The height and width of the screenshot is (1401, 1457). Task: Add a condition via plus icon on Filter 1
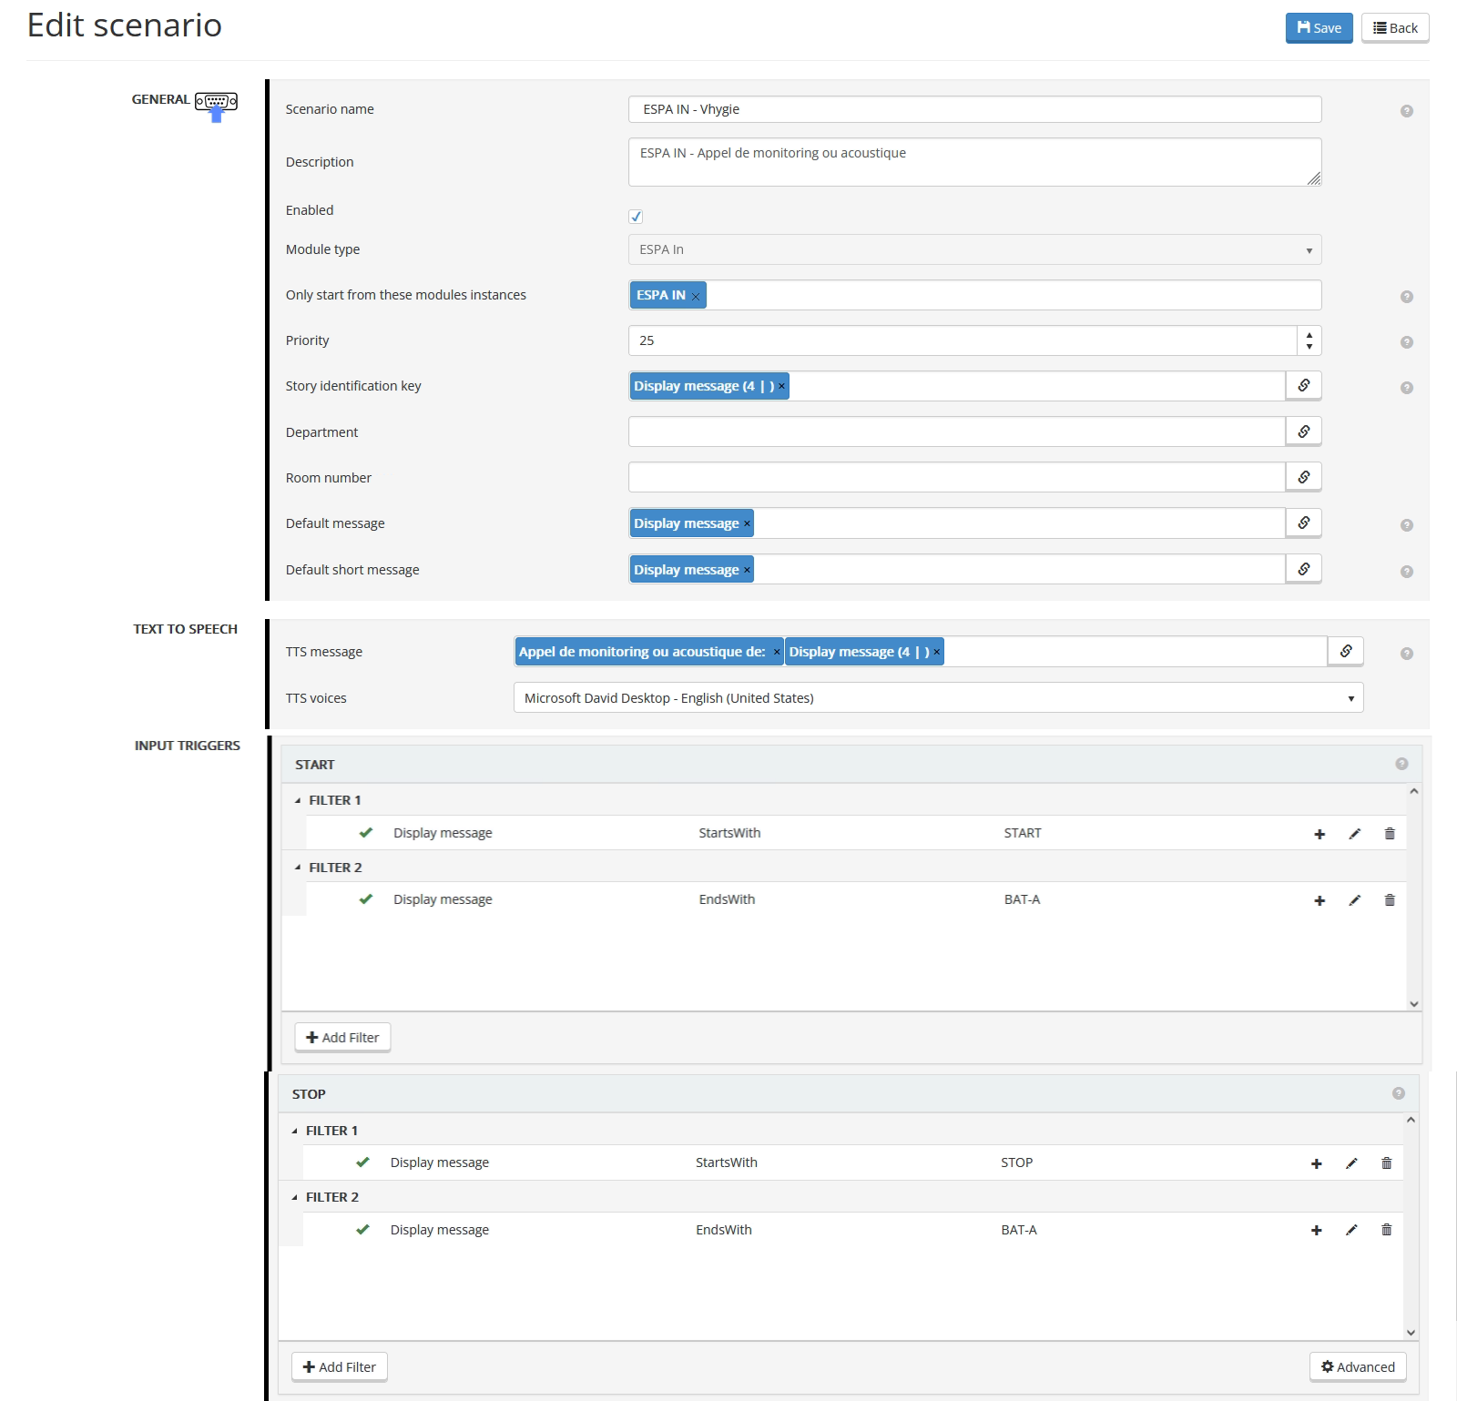coord(1319,832)
